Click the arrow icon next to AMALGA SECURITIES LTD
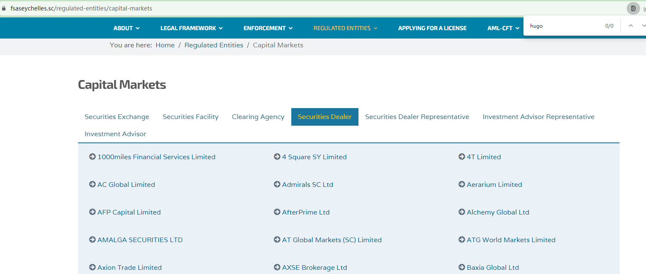This screenshot has height=274, width=646. point(92,240)
